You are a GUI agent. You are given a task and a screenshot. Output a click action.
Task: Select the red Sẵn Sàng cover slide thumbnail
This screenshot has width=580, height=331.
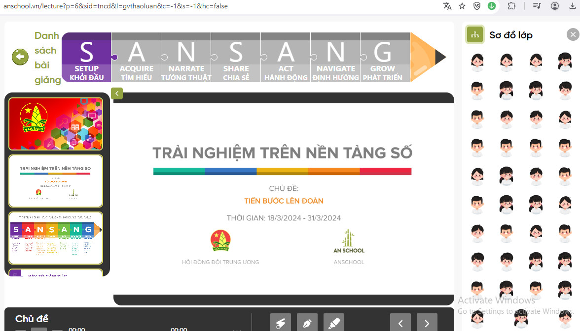point(56,124)
